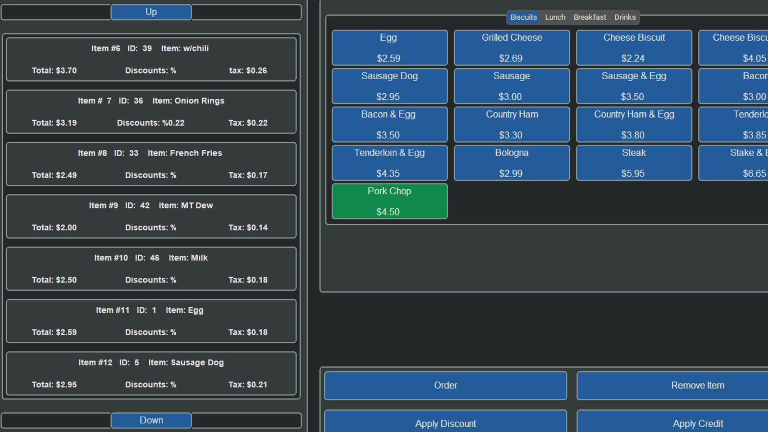The image size is (768, 432).
Task: Choose the Country Ham & Egg biscuit
Action: 634,124
